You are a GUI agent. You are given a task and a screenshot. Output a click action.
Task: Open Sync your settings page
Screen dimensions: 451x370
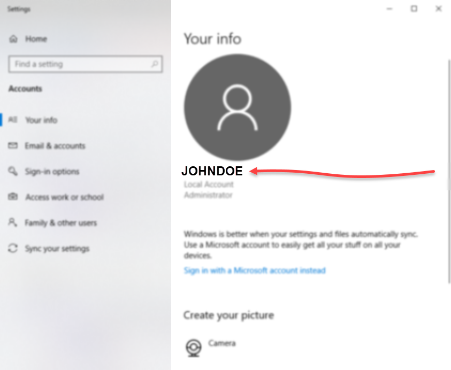point(57,249)
